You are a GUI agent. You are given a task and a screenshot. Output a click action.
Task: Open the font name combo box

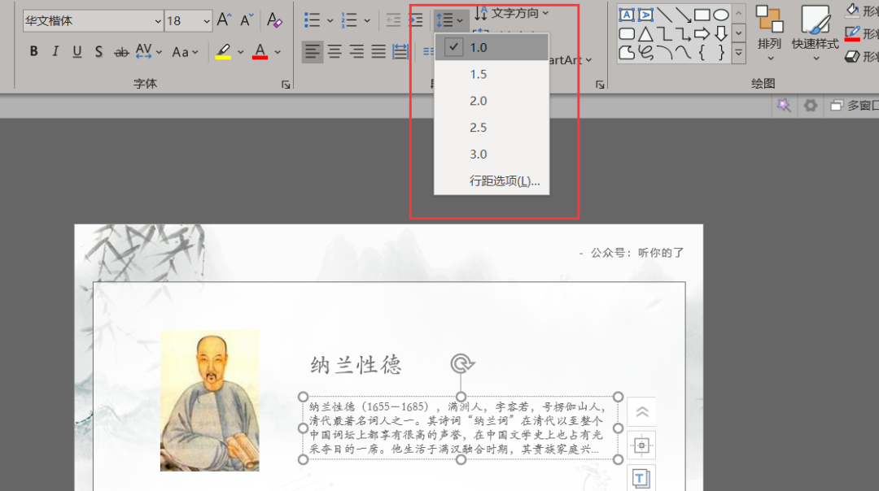click(93, 20)
